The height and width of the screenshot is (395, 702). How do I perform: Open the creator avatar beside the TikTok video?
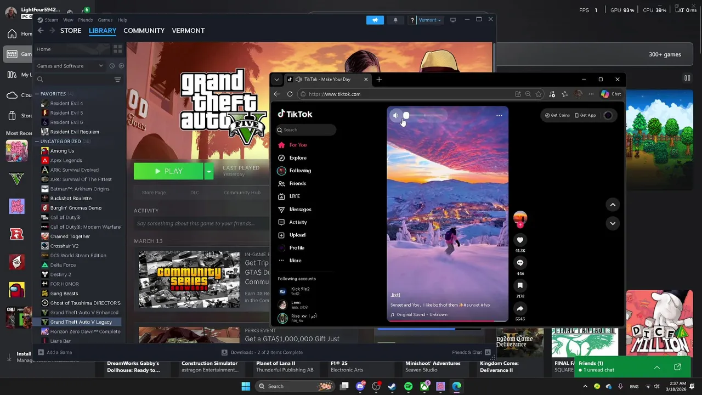tap(520, 218)
